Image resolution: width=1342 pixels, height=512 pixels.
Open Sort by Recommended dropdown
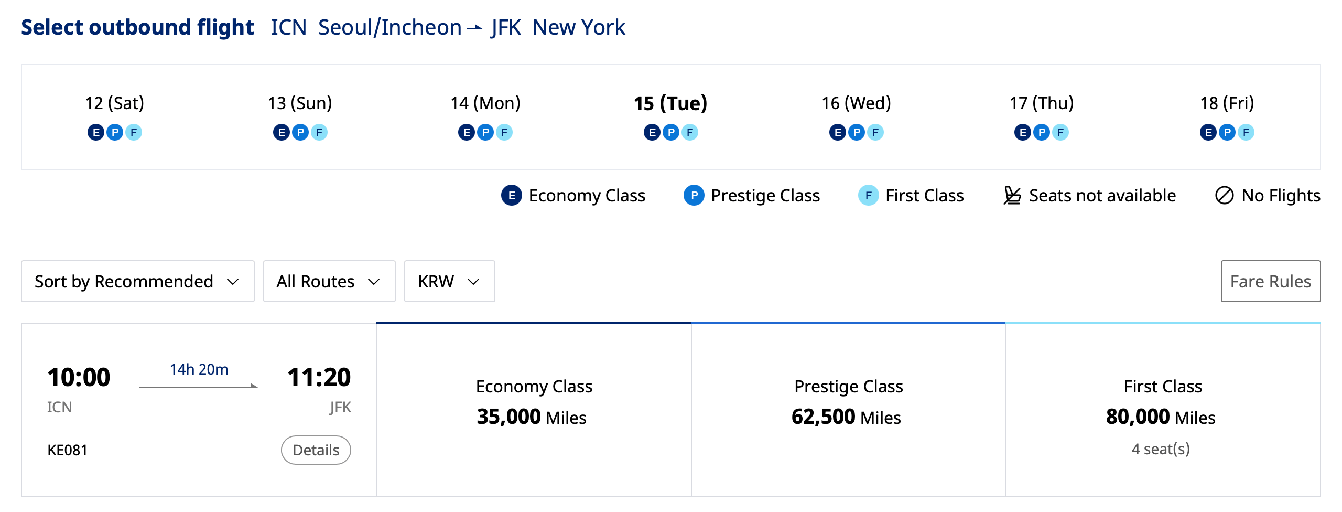(137, 282)
